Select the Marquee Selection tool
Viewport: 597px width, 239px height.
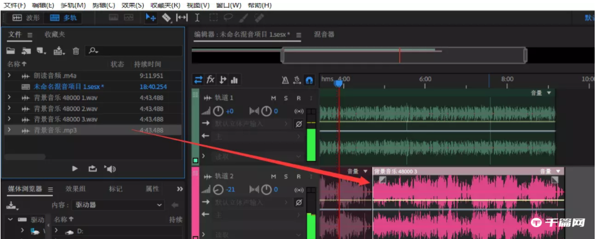[x=213, y=18]
